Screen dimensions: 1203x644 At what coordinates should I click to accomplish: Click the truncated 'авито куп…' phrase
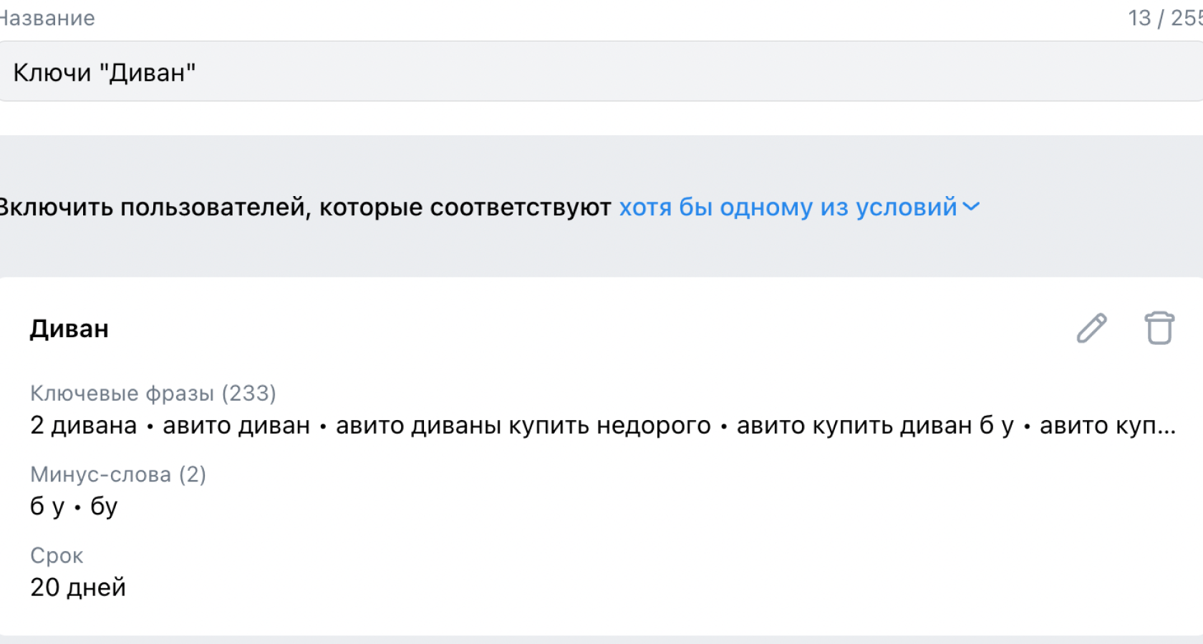[x=1107, y=425]
